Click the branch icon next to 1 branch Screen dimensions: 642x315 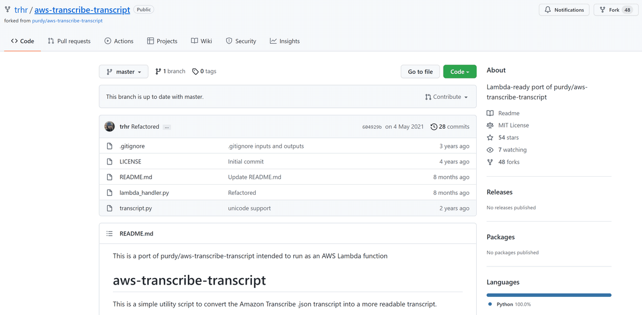[x=158, y=72]
